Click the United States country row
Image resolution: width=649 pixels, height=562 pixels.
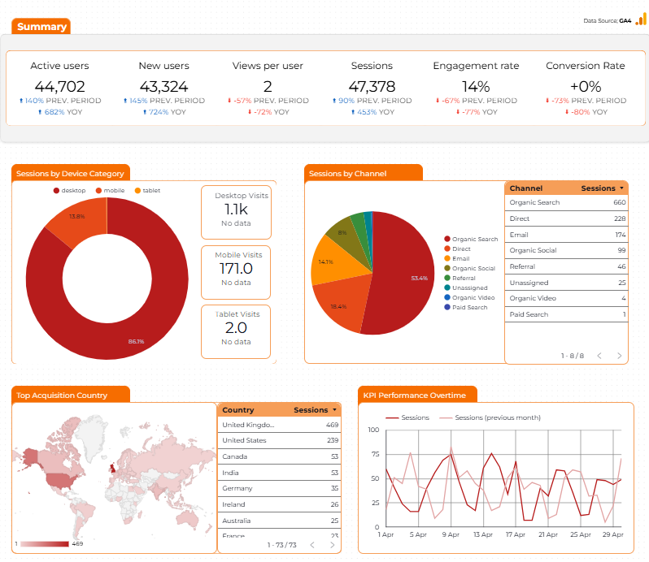[280, 440]
